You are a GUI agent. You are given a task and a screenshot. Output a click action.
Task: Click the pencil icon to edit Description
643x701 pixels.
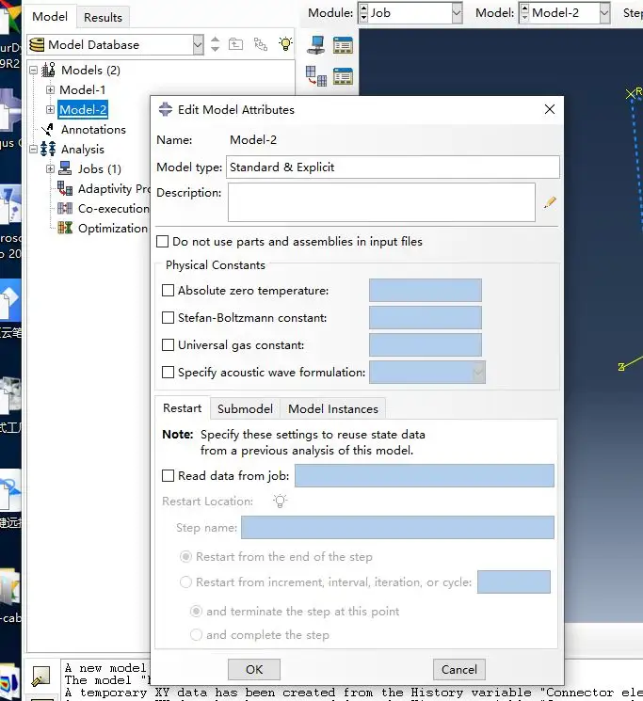[x=550, y=202]
